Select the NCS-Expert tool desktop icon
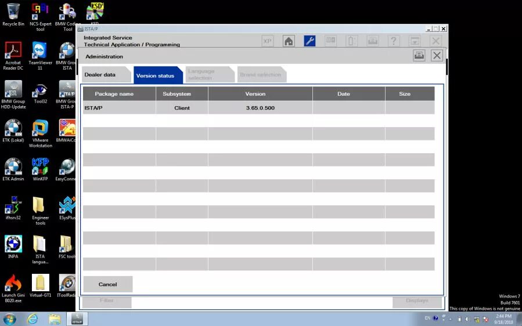This screenshot has height=326, width=522. tap(40, 17)
